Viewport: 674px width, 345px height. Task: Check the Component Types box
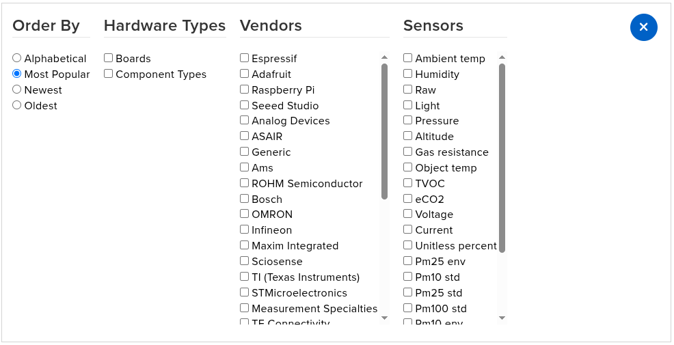(x=109, y=74)
